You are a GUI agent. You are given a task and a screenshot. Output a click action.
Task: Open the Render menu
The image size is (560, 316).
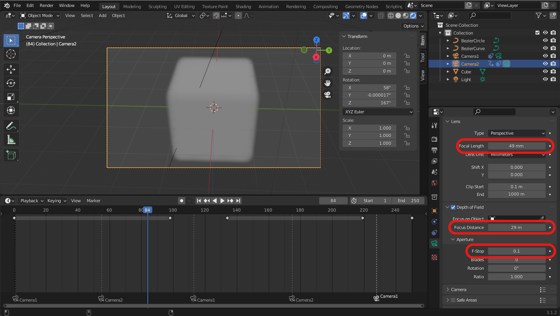point(46,5)
